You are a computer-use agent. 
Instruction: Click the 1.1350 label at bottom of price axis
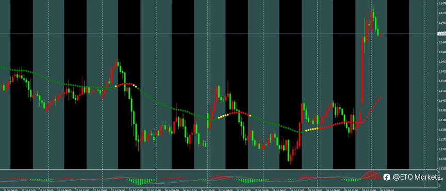click(x=442, y=168)
